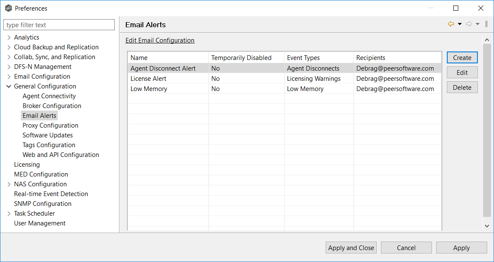Select the License Alert table row
Screen dimensions: 494x262
point(148,79)
